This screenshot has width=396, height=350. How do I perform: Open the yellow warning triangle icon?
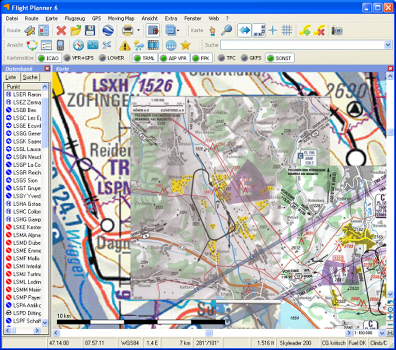(125, 45)
